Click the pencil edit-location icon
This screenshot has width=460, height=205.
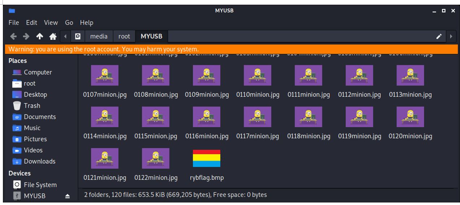[x=439, y=36]
